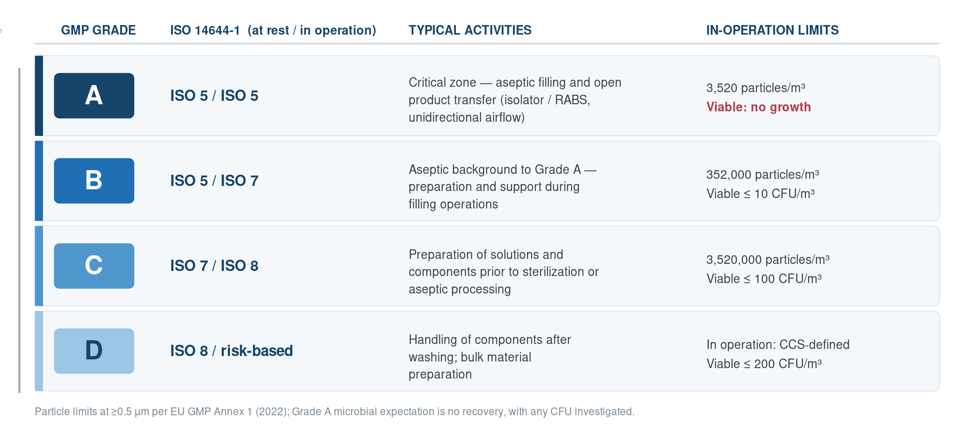
Task: Click the Grade D handling components description
Action: pyautogui.click(x=490, y=357)
